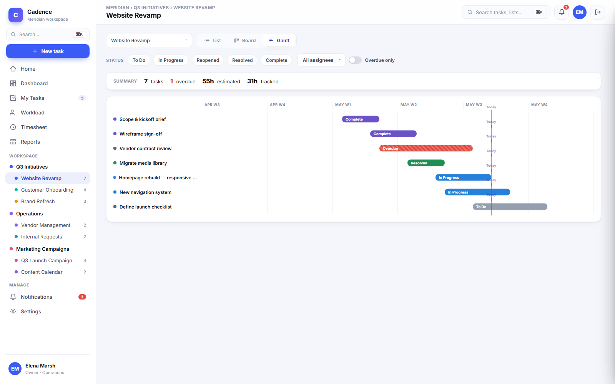Viewport: 615px width, 384px height.
Task: Click the gray To Do Gantt bar
Action: pos(510,207)
